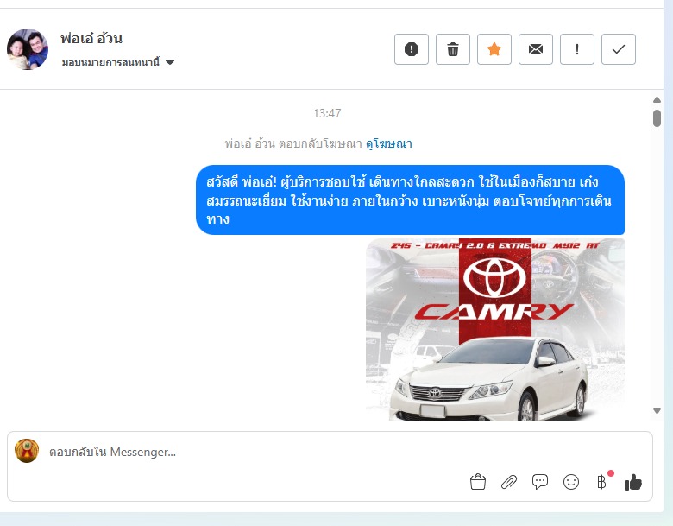Click the chat scrollbar thumb
This screenshot has width=673, height=526.
pyautogui.click(x=657, y=118)
